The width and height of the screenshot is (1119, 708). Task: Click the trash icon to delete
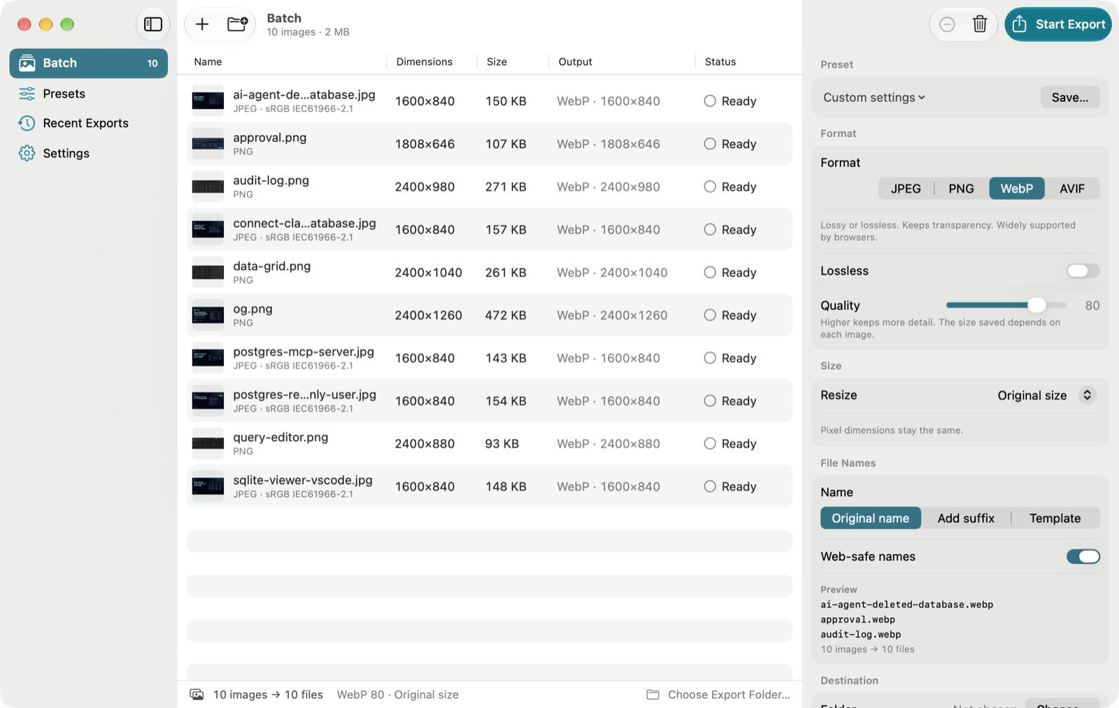[x=980, y=24]
